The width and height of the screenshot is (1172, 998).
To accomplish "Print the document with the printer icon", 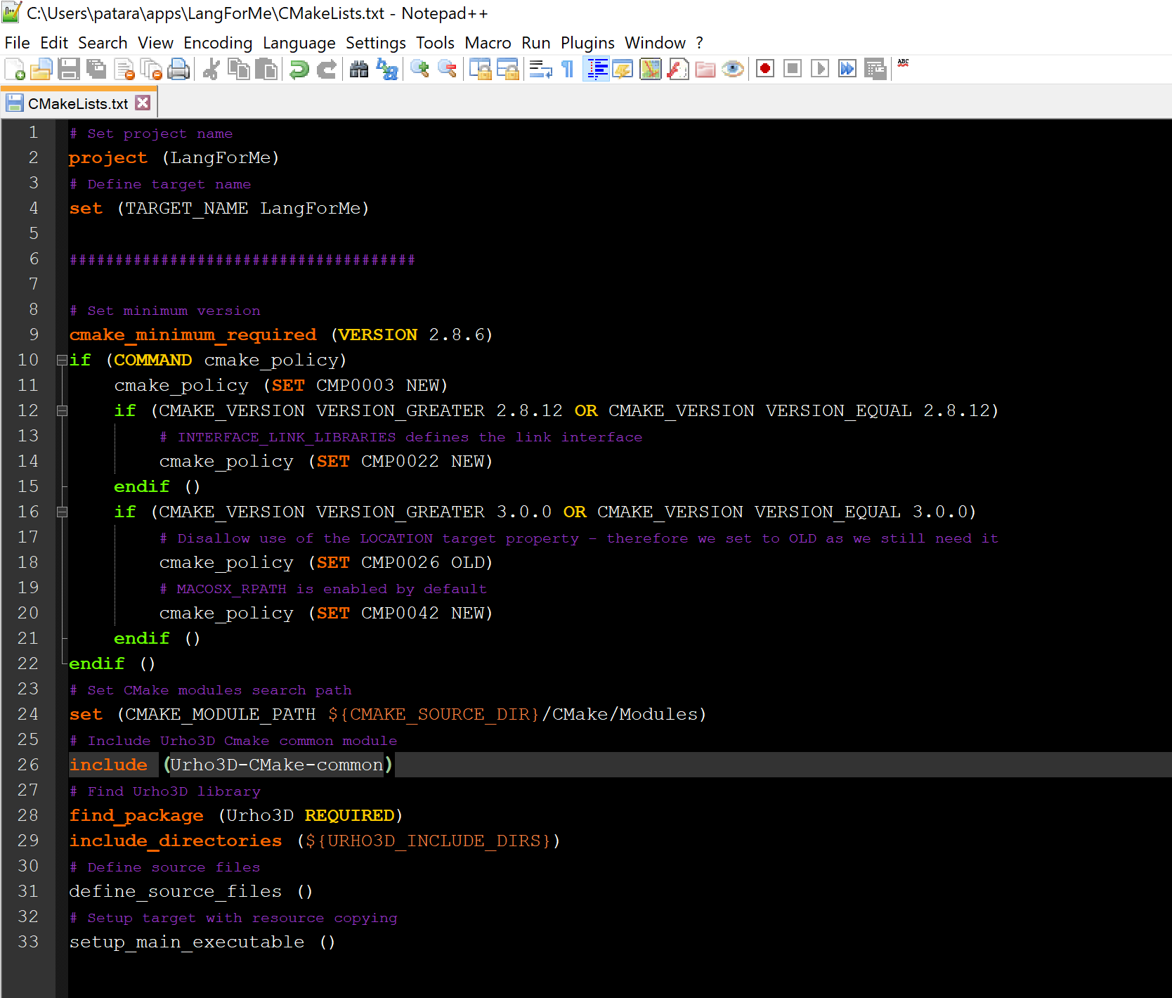I will tap(178, 69).
